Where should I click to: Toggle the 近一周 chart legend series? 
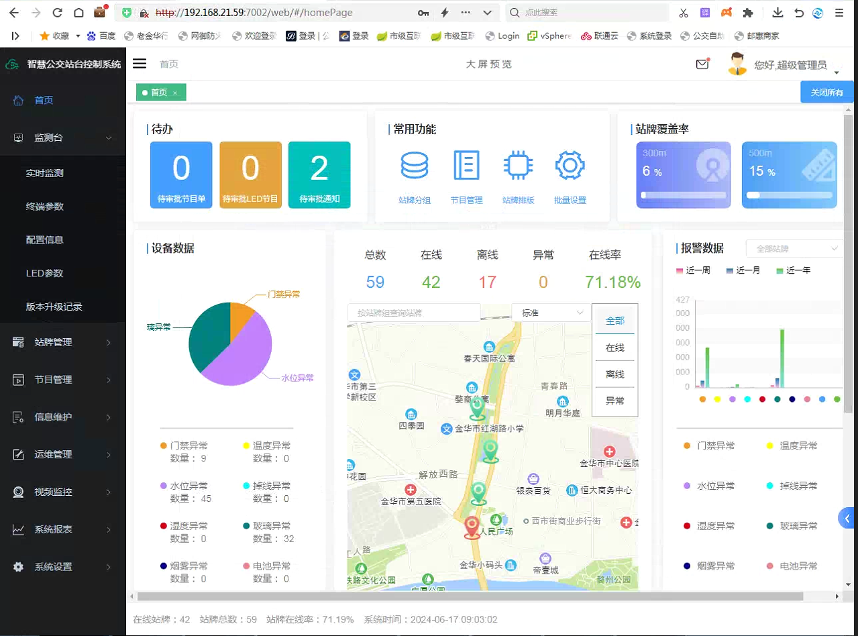696,270
